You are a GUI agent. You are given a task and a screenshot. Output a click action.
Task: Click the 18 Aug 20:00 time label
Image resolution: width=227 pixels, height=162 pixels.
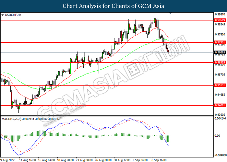65,160
